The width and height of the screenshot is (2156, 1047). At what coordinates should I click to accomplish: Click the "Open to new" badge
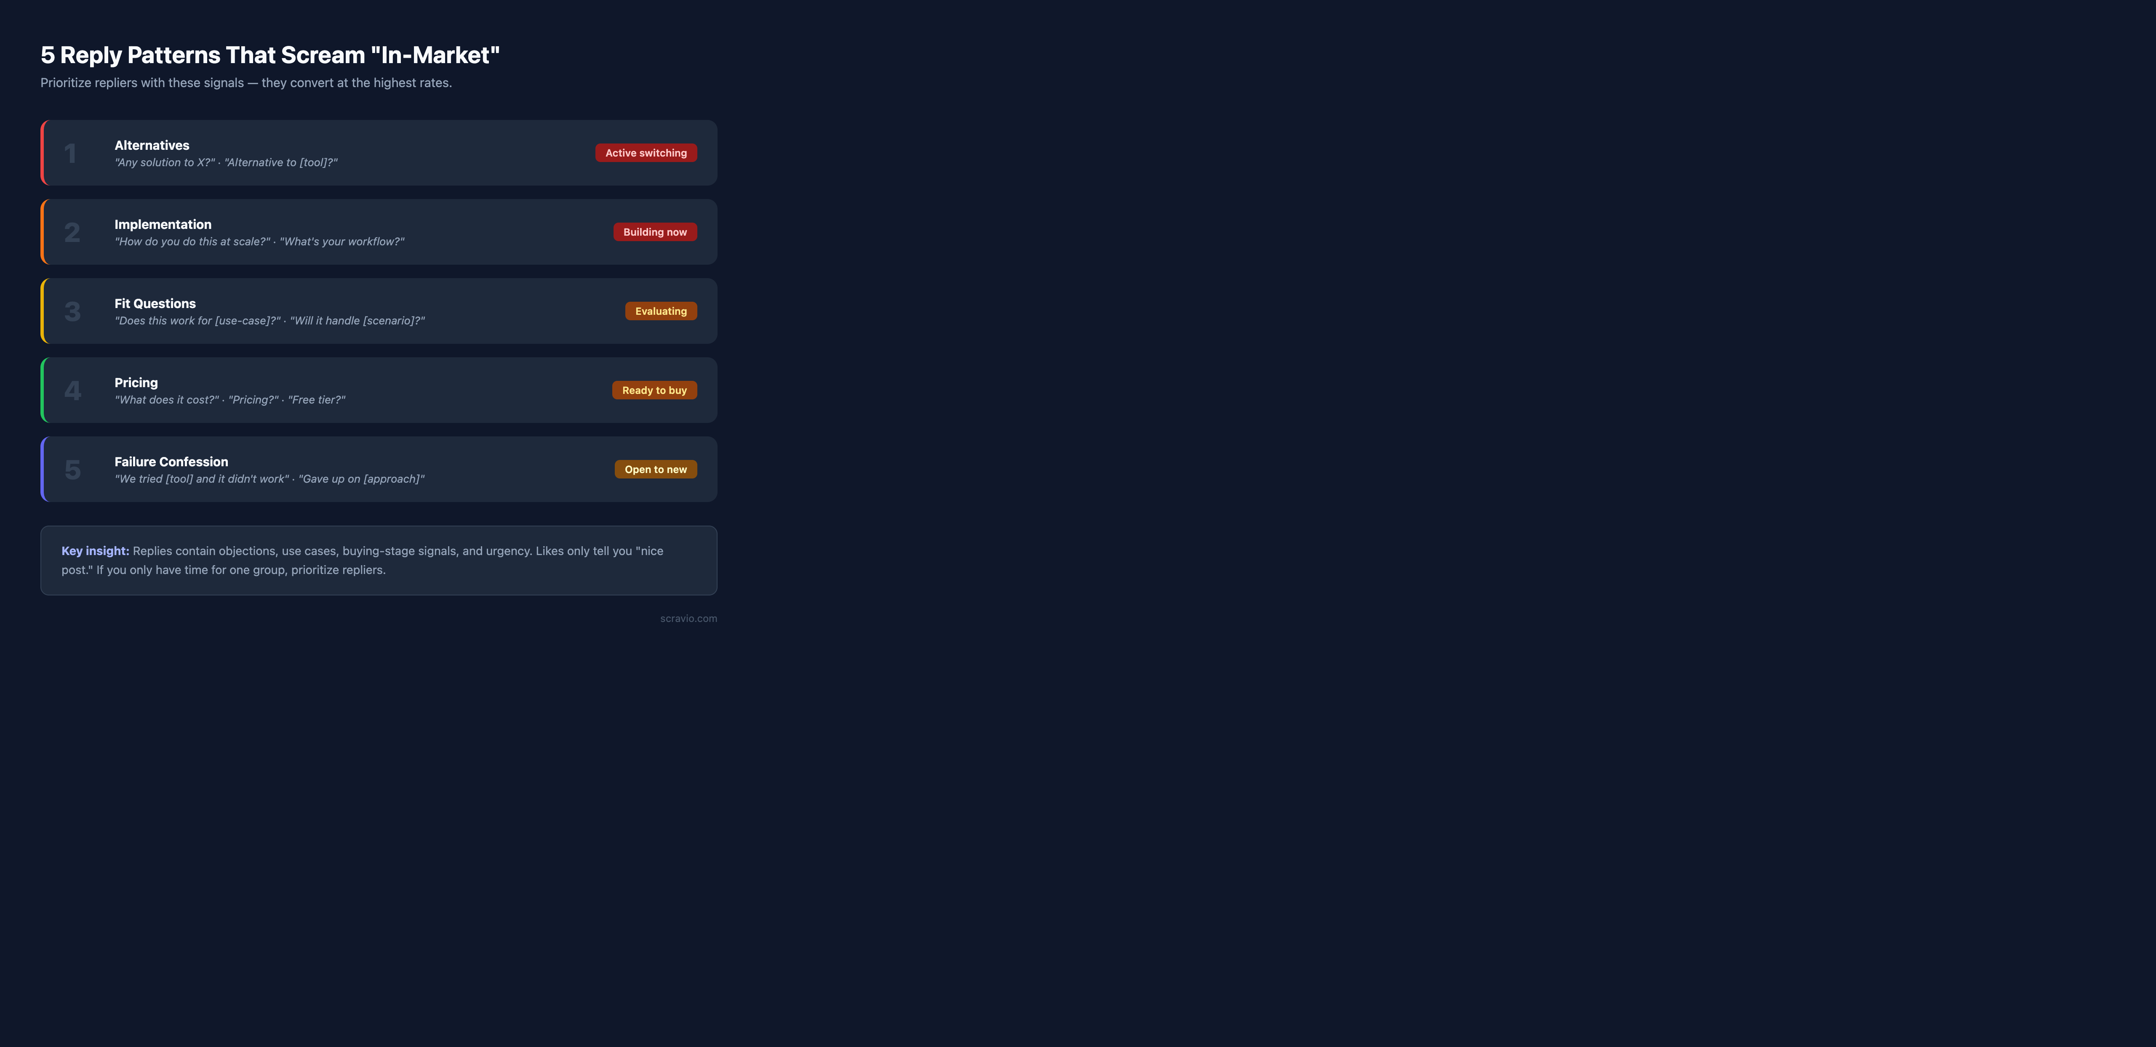pos(655,469)
